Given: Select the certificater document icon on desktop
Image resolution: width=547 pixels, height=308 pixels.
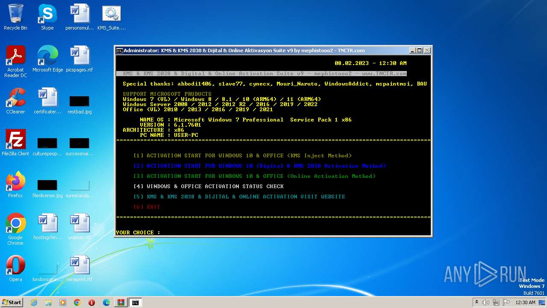Looking at the screenshot, I should coord(47,101).
